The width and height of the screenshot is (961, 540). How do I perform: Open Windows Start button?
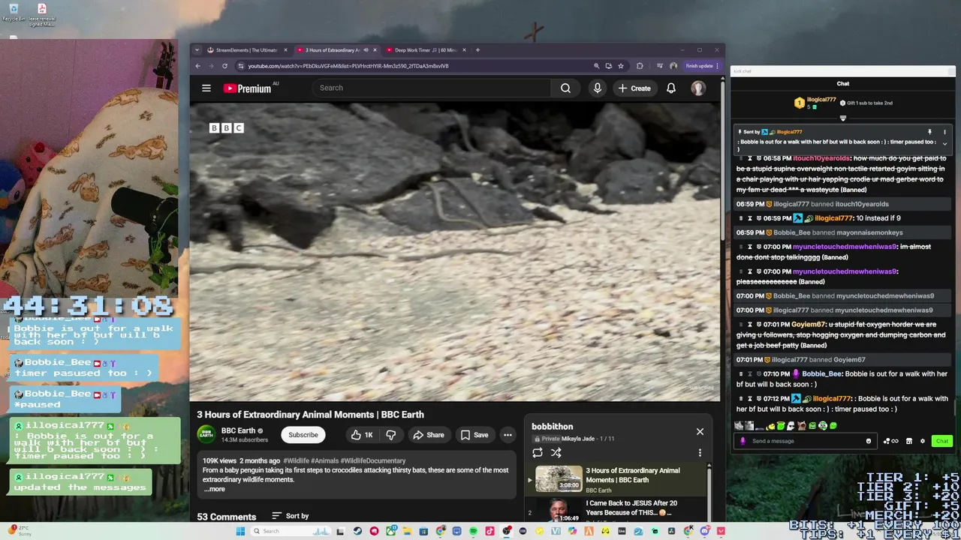(x=240, y=531)
